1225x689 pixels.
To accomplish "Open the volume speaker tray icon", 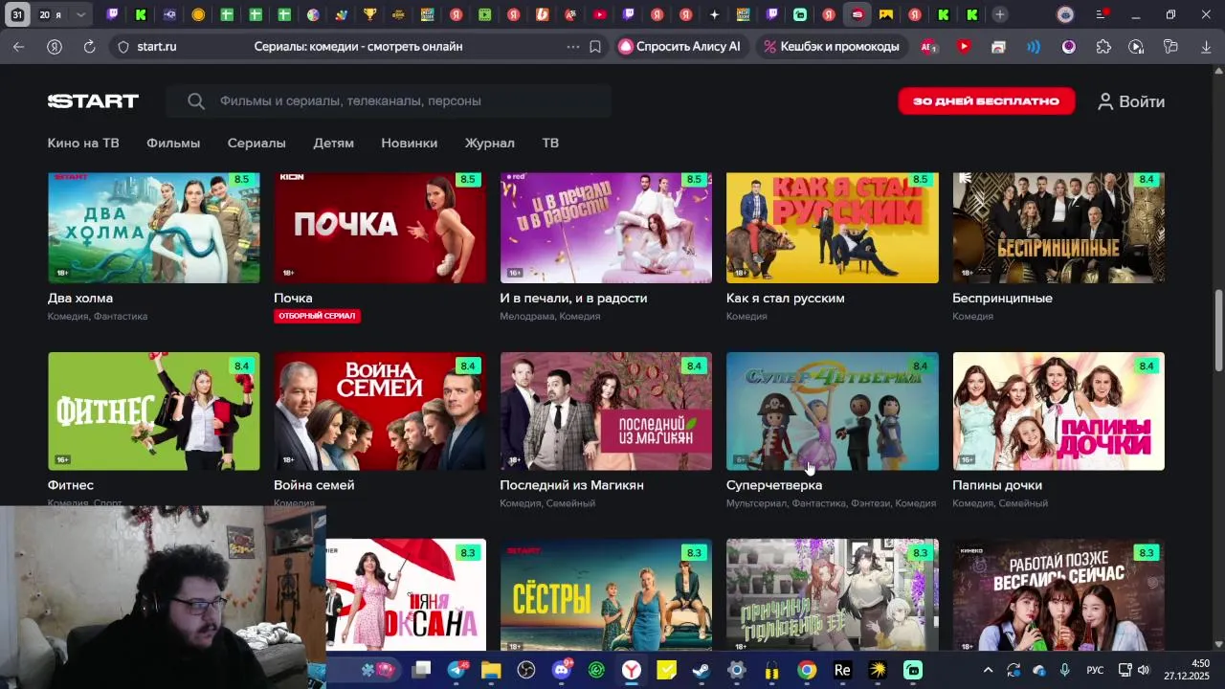I will click(1144, 670).
